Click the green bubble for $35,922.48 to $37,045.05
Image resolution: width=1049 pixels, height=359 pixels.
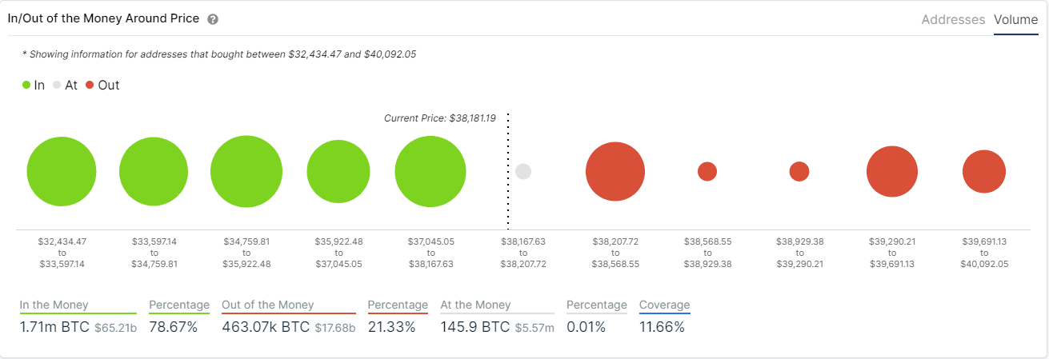tap(338, 172)
